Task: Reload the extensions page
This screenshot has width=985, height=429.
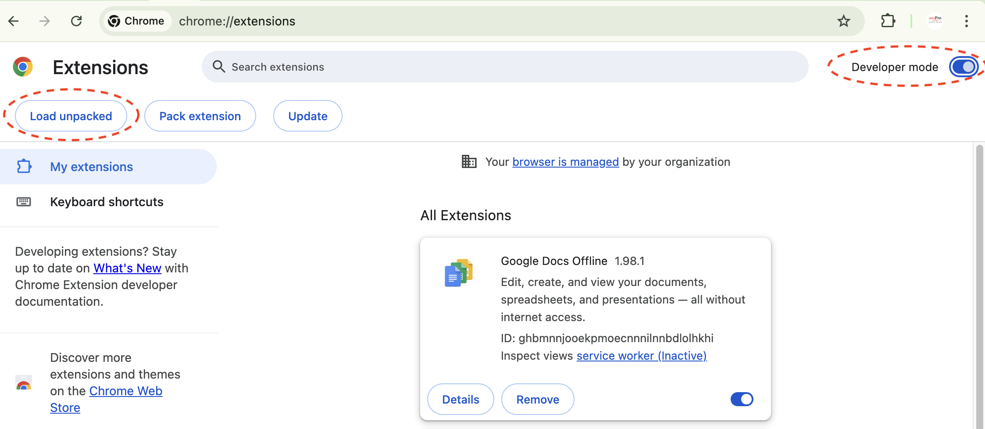Action: point(77,21)
